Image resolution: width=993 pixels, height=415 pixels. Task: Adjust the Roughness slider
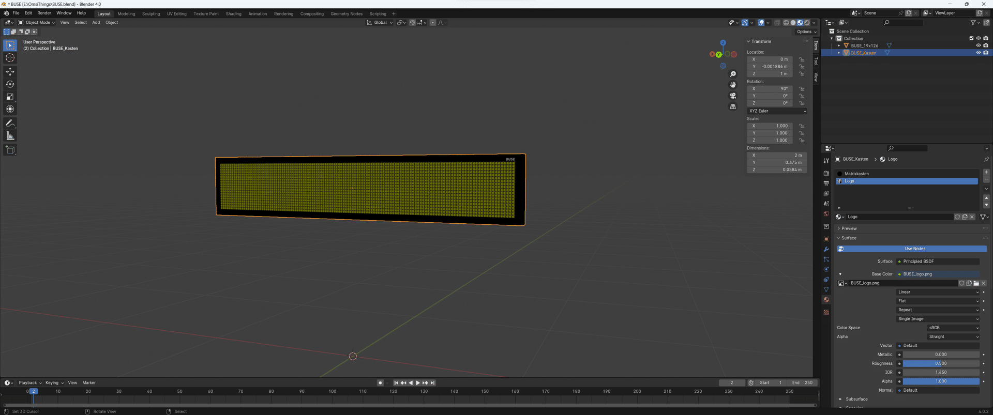941,363
